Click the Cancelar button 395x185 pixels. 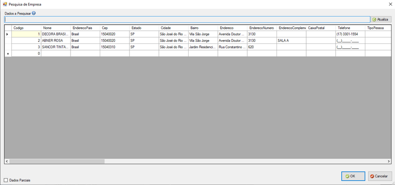click(380, 176)
